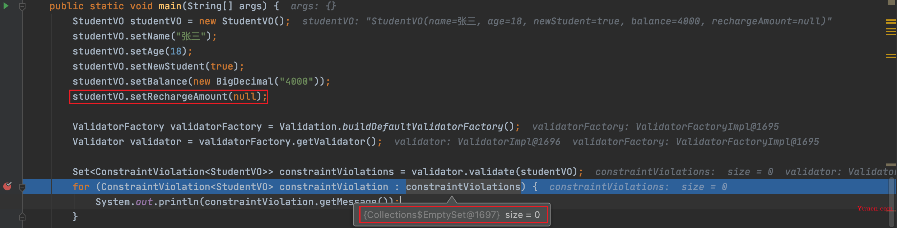Click the inline studentVO debug value hint
897x228 pixels.
pos(567,21)
